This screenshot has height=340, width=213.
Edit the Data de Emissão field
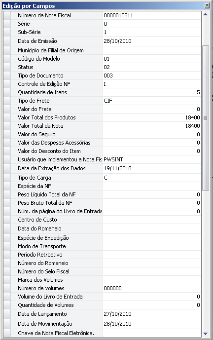tap(152, 41)
